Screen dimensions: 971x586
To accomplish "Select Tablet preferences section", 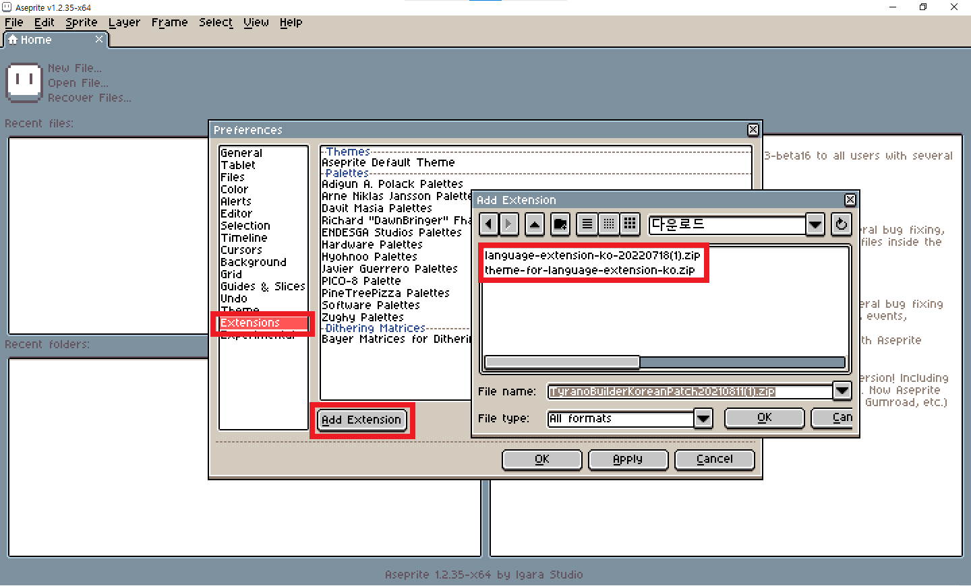I will 264,165.
